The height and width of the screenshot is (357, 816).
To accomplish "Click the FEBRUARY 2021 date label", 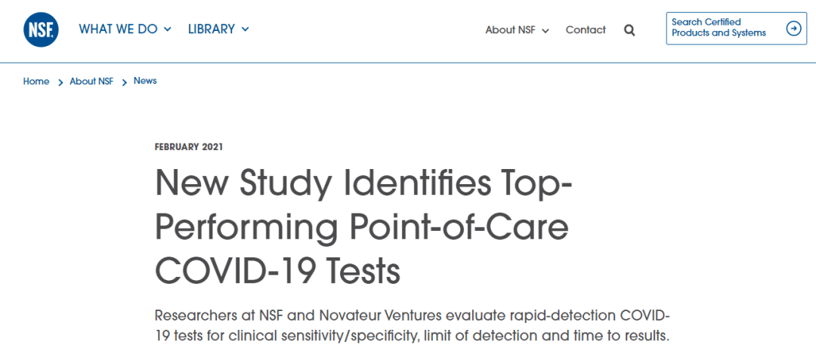I will click(x=189, y=147).
